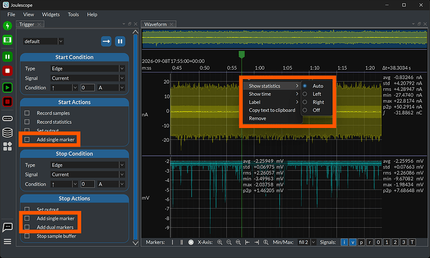Jump to the end with right-bar arrow icon

click(256, 242)
